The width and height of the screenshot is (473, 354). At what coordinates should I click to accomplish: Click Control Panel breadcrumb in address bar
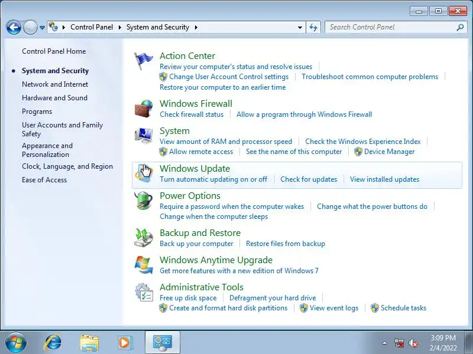click(x=92, y=27)
